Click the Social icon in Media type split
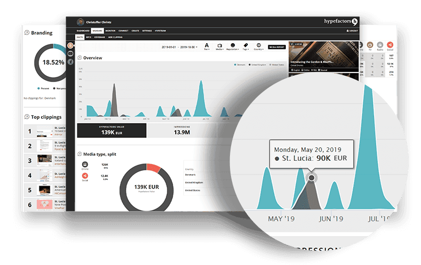The height and width of the screenshot is (265, 421). click(x=84, y=176)
